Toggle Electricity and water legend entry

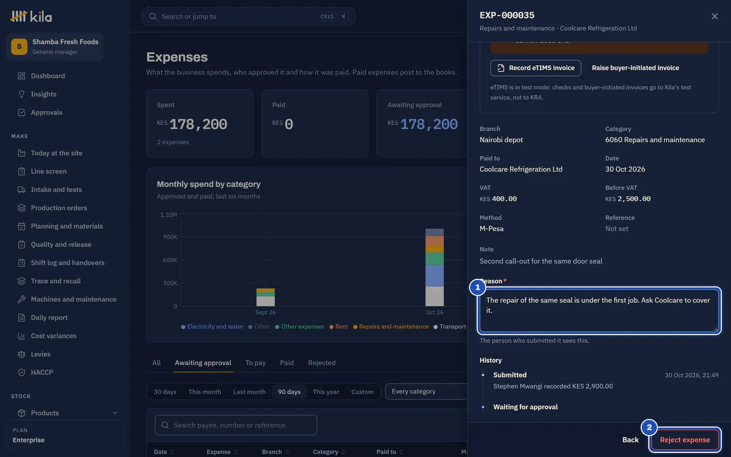212,327
